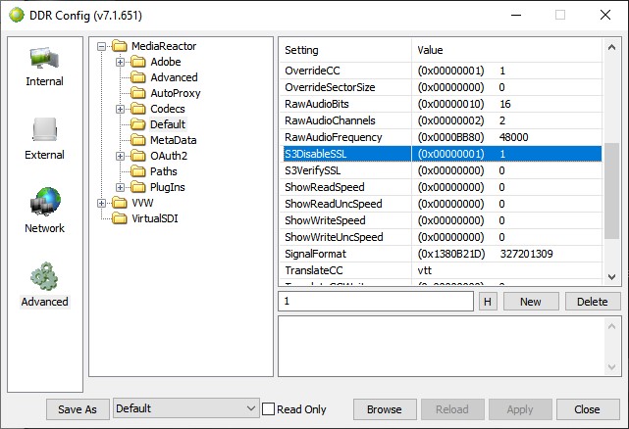Click the Paths folder icon
Viewport: 629px width, 429px height.
coord(138,171)
